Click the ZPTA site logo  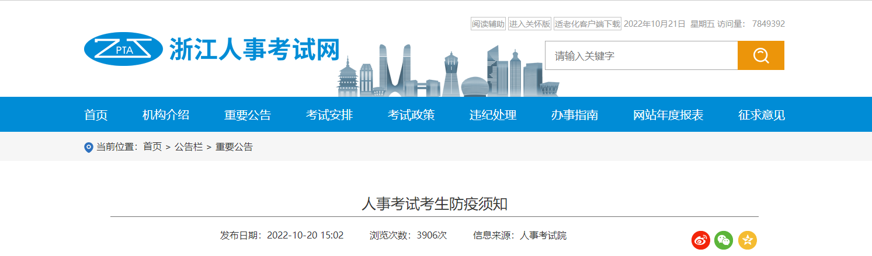(123, 49)
